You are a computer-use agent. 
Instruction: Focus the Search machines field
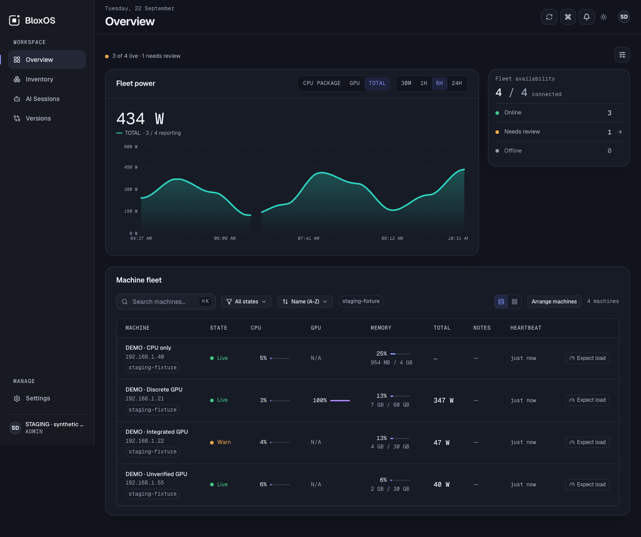click(x=166, y=302)
